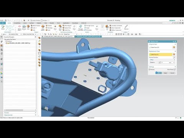This screenshot has height=138, width=184.
Task: Click the Offset Region command
Action: tap(67, 26)
